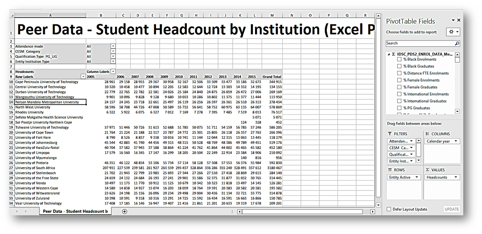Enable % International Enrolments field

point(400,94)
